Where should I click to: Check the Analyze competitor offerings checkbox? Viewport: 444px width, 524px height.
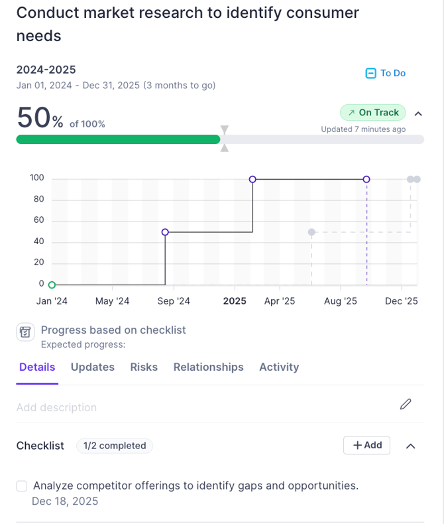[x=22, y=486]
